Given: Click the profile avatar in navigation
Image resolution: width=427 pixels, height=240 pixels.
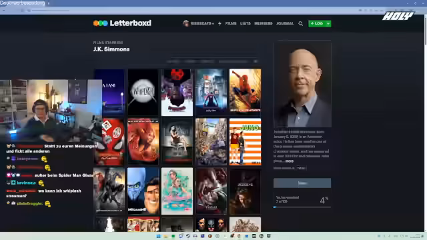Looking at the screenshot, I should point(186,23).
